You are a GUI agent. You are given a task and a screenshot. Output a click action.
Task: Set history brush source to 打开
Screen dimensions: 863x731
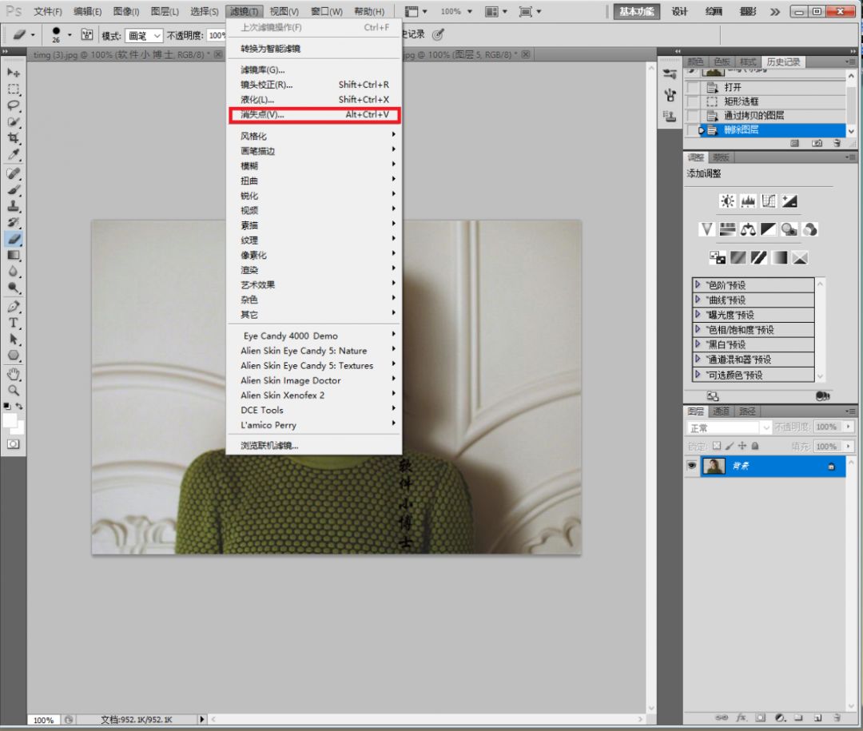(693, 87)
